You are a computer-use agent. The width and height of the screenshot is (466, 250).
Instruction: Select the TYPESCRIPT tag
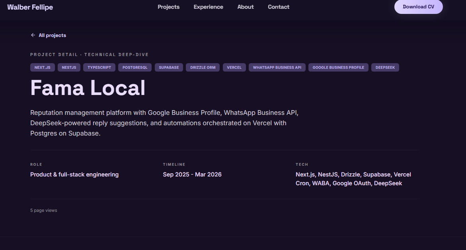pos(99,68)
